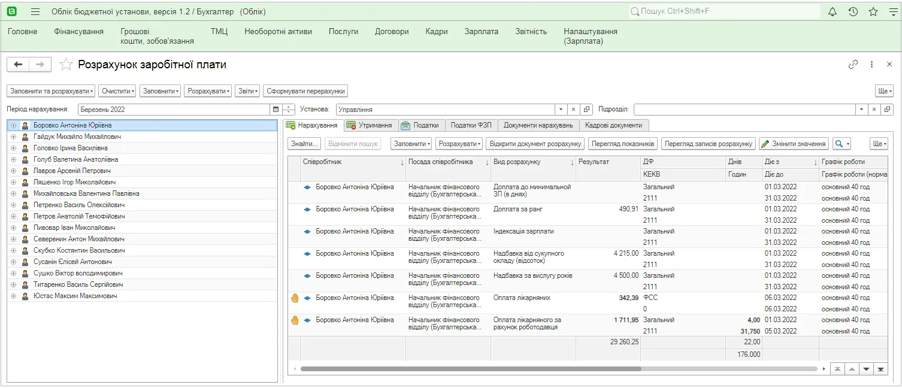Go back with left arrow button
Viewport: 902px width, 388px height.
click(18, 65)
